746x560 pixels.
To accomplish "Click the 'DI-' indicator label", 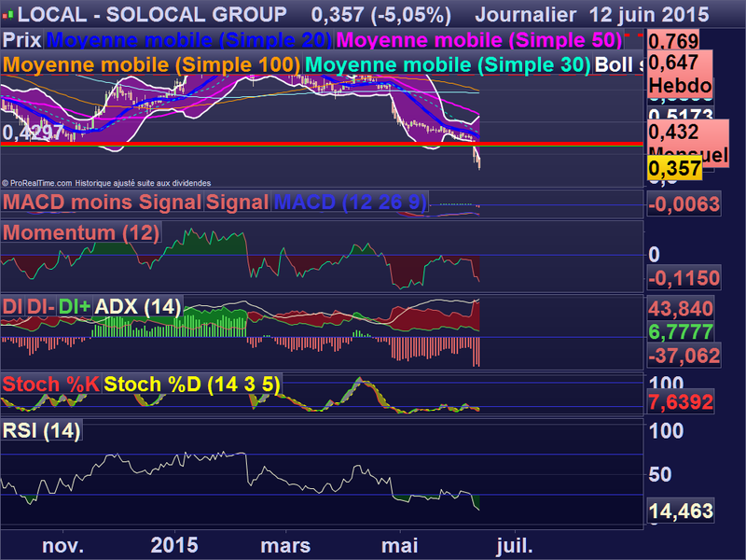I will (x=40, y=306).
